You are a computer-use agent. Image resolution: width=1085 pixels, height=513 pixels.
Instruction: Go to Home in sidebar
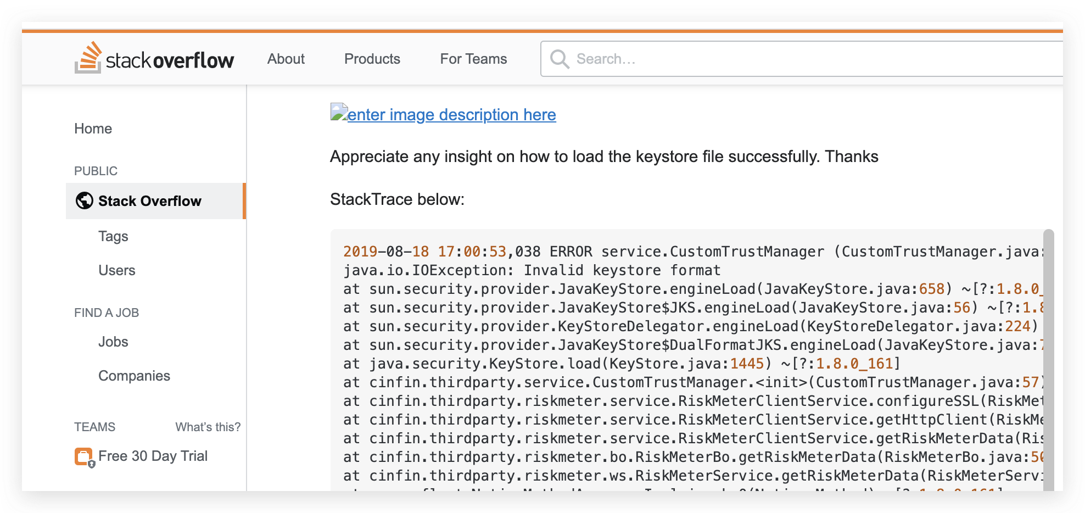93,129
